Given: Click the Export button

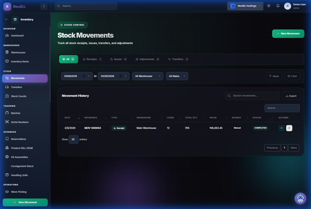Looking at the screenshot, I should pos(291,96).
